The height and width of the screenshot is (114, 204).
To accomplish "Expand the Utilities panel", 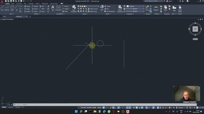I will (157, 14).
